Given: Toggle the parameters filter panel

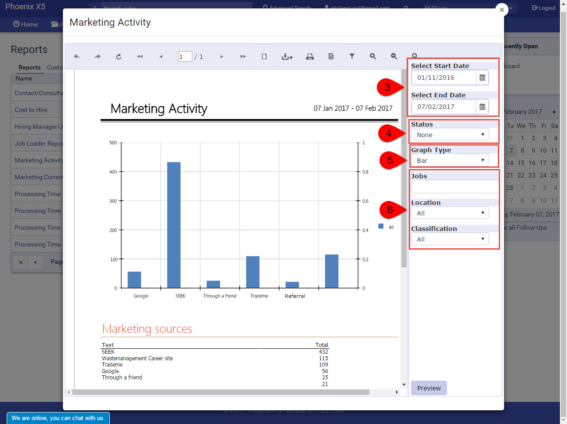Looking at the screenshot, I should [x=352, y=57].
